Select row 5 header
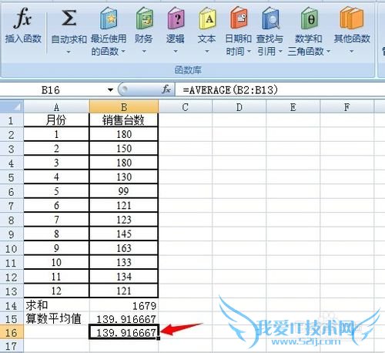Viewport: 385px width, 353px height. (x=12, y=177)
